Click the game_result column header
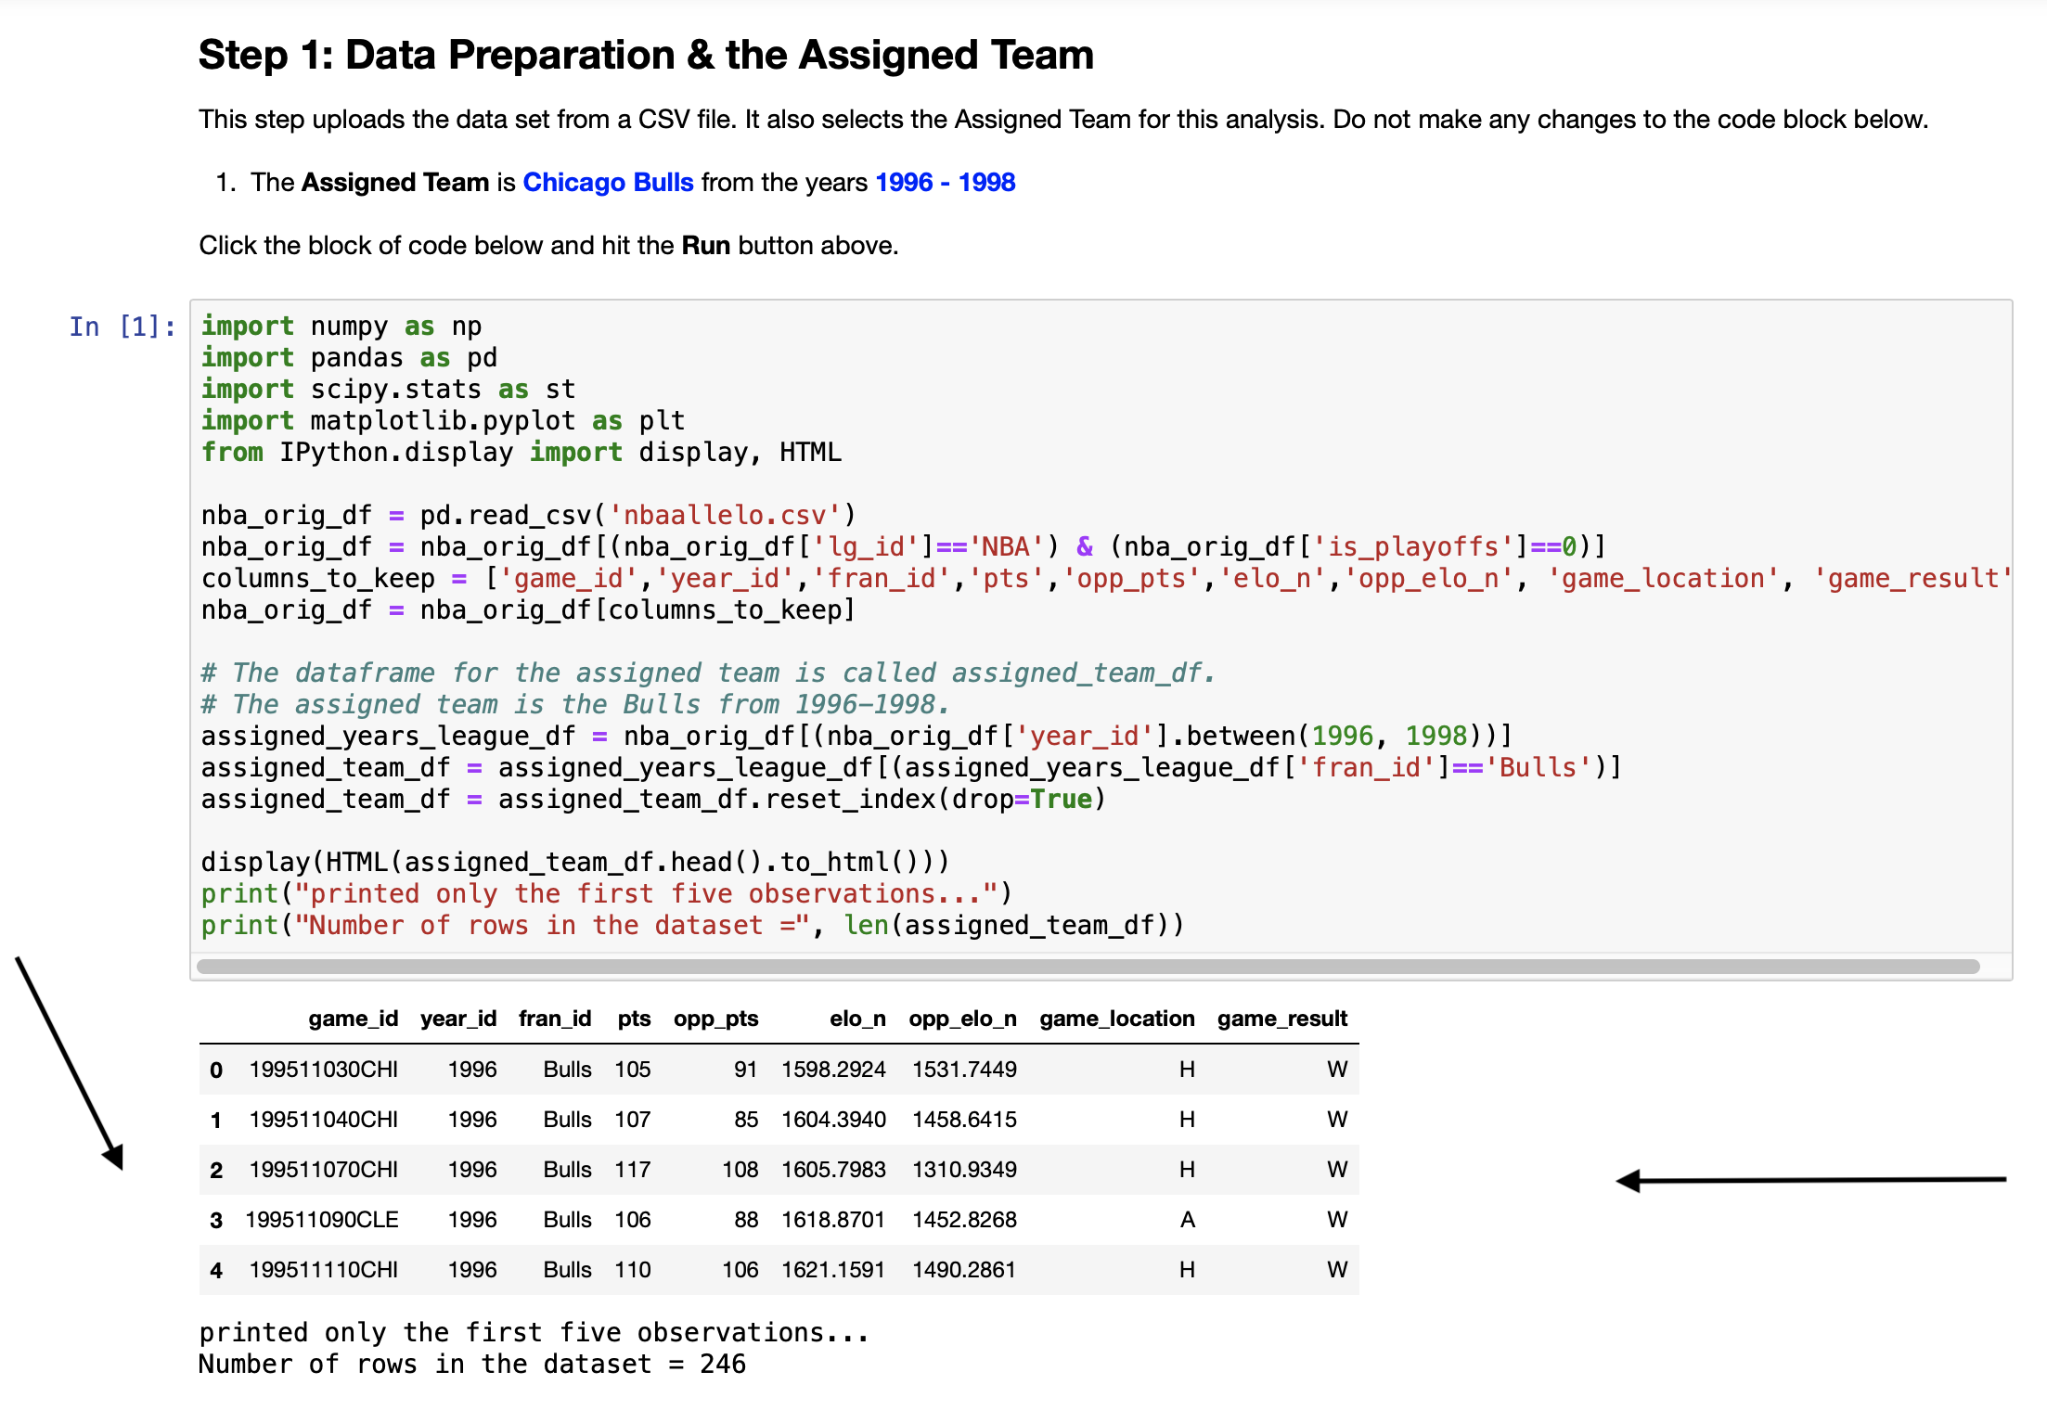This screenshot has width=2047, height=1423. pyautogui.click(x=1281, y=1019)
